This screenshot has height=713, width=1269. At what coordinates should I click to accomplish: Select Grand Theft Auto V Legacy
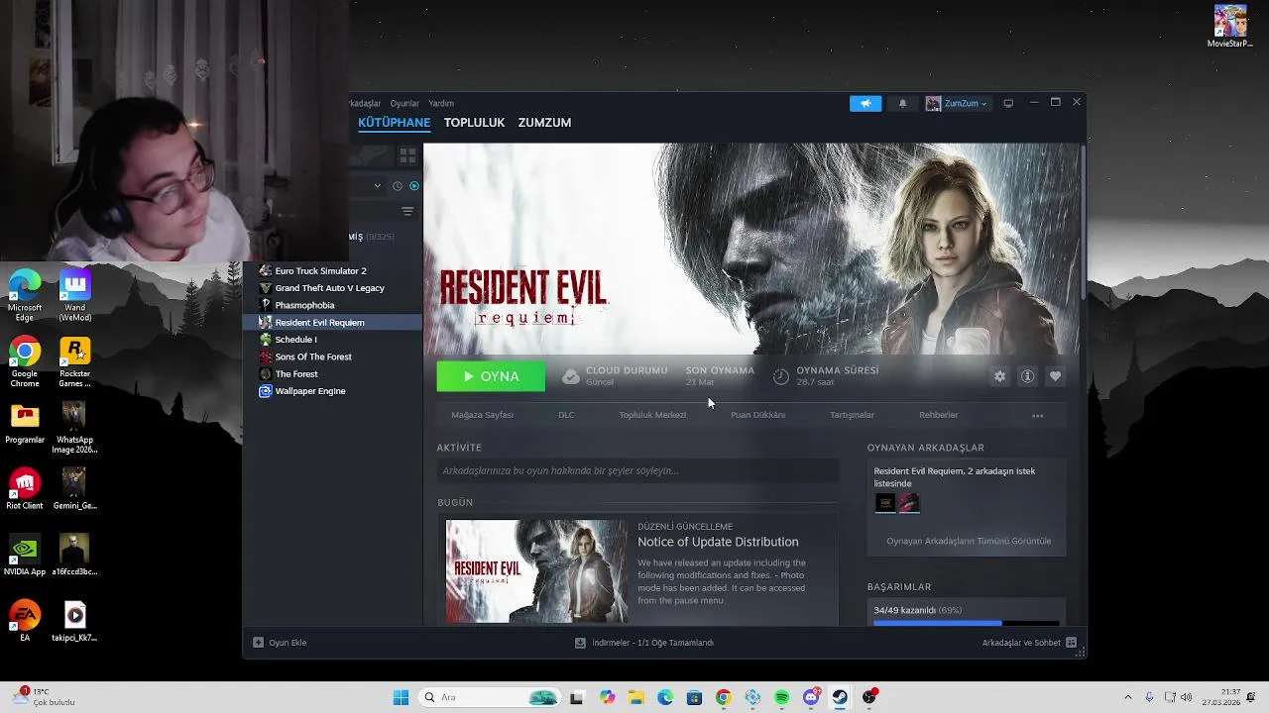point(333,288)
